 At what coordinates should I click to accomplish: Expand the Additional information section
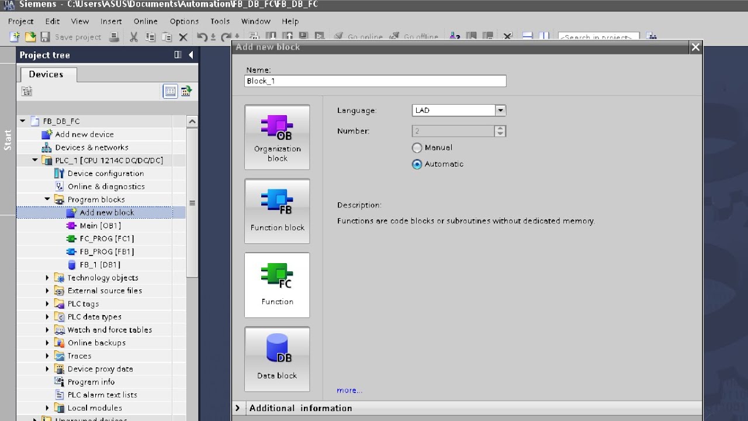point(237,408)
